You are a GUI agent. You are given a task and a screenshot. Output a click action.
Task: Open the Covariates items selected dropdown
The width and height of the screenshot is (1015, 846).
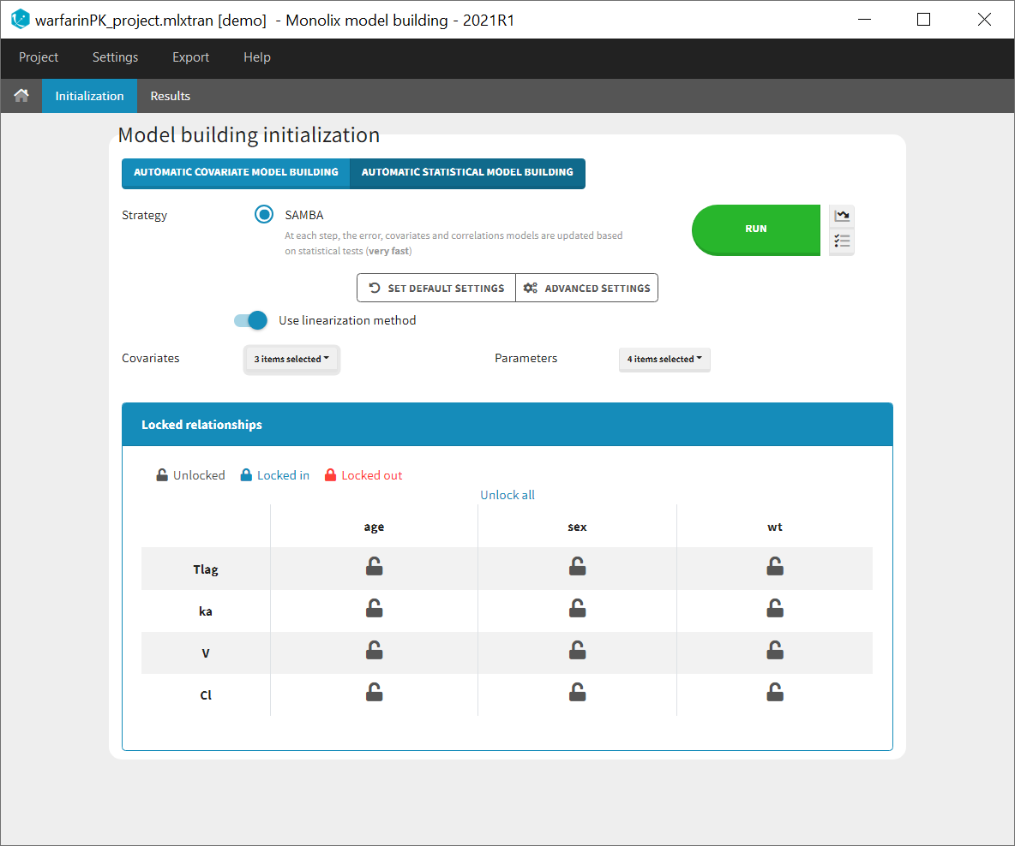[291, 360]
